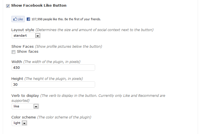Screen dimensions: 203x134
Task: Click the 'Show Facebook Like Button' heading label
Action: [x=39, y=6]
